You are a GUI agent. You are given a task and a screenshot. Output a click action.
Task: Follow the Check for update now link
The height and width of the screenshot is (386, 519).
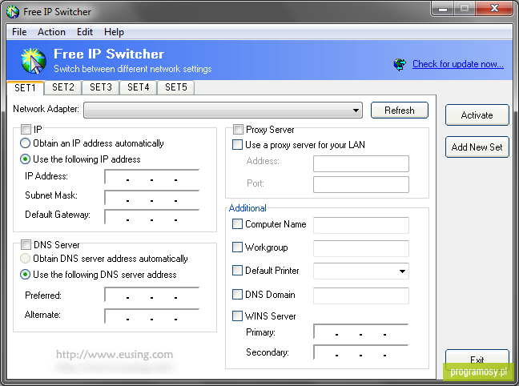[x=458, y=64]
